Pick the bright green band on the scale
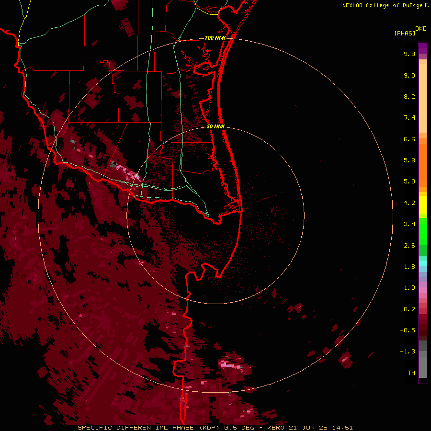Image resolution: width=431 pixels, height=431 pixels. tap(423, 231)
